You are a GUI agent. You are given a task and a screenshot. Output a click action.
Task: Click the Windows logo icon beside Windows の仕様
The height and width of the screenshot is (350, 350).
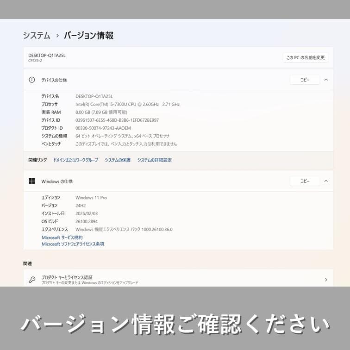(32, 181)
